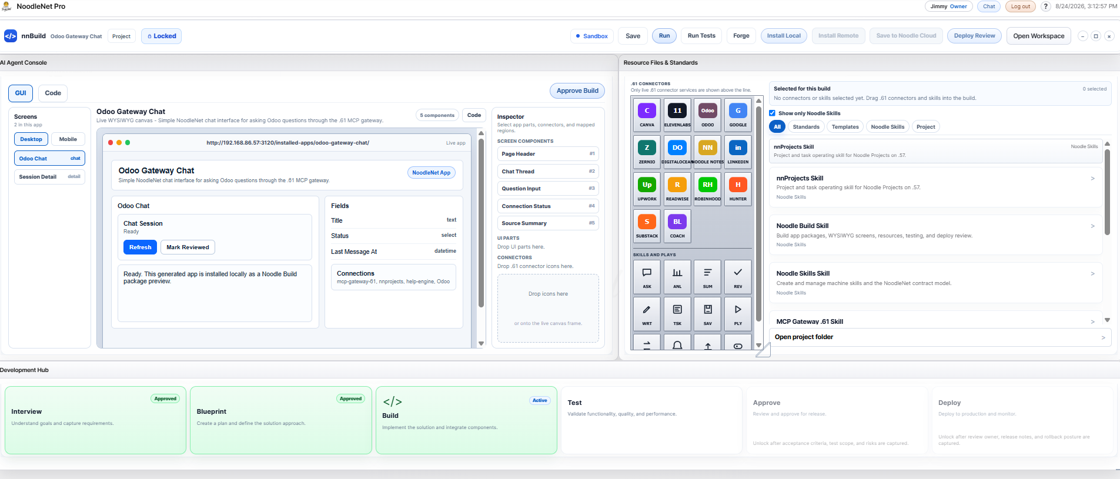The height and width of the screenshot is (479, 1120).
Task: Expand the Noodle Skills Skill card
Action: coord(935,282)
